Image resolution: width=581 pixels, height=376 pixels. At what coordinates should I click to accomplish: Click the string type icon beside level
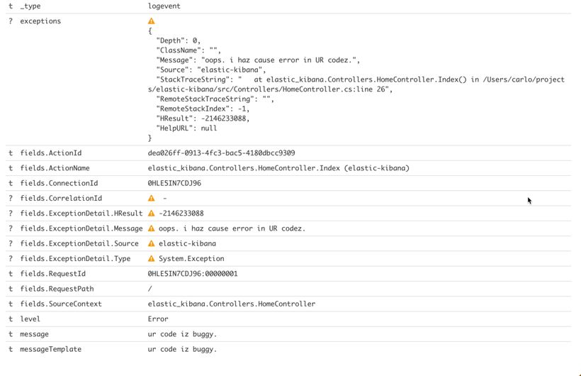[11, 319]
